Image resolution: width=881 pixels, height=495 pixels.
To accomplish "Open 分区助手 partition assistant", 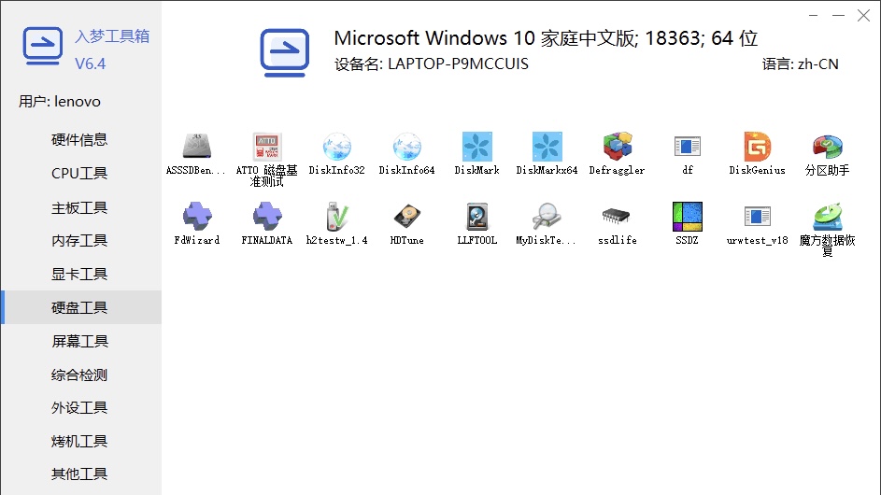I will [x=827, y=147].
